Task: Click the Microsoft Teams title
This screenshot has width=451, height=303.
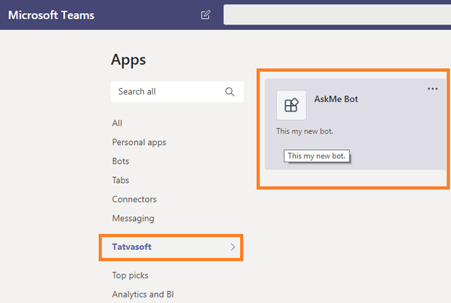Action: pyautogui.click(x=51, y=15)
